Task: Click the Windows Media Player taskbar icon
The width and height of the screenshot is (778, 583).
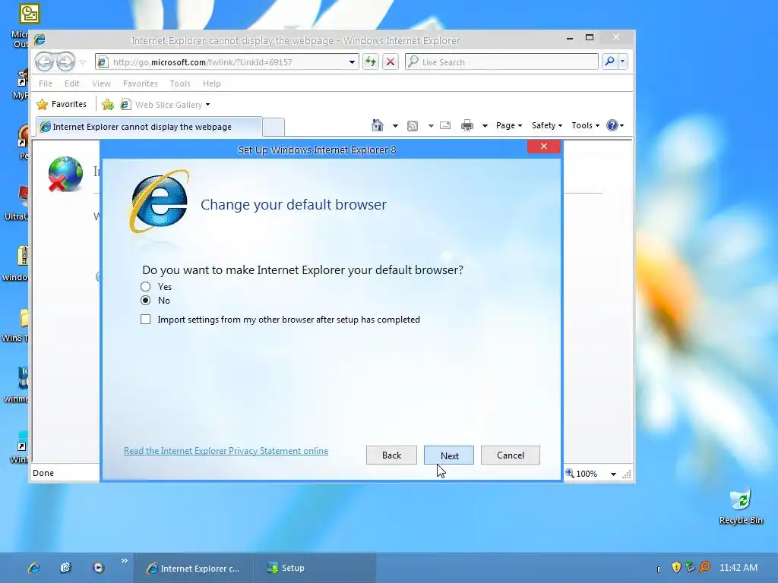Action: click(x=98, y=568)
